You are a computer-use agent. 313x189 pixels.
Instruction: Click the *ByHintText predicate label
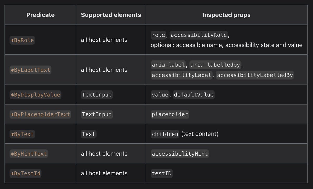click(x=29, y=154)
